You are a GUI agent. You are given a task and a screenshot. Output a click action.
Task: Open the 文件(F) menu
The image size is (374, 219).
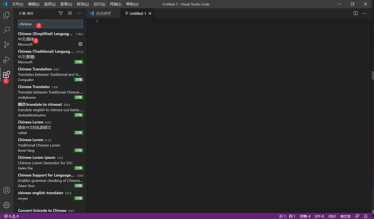tap(18, 4)
